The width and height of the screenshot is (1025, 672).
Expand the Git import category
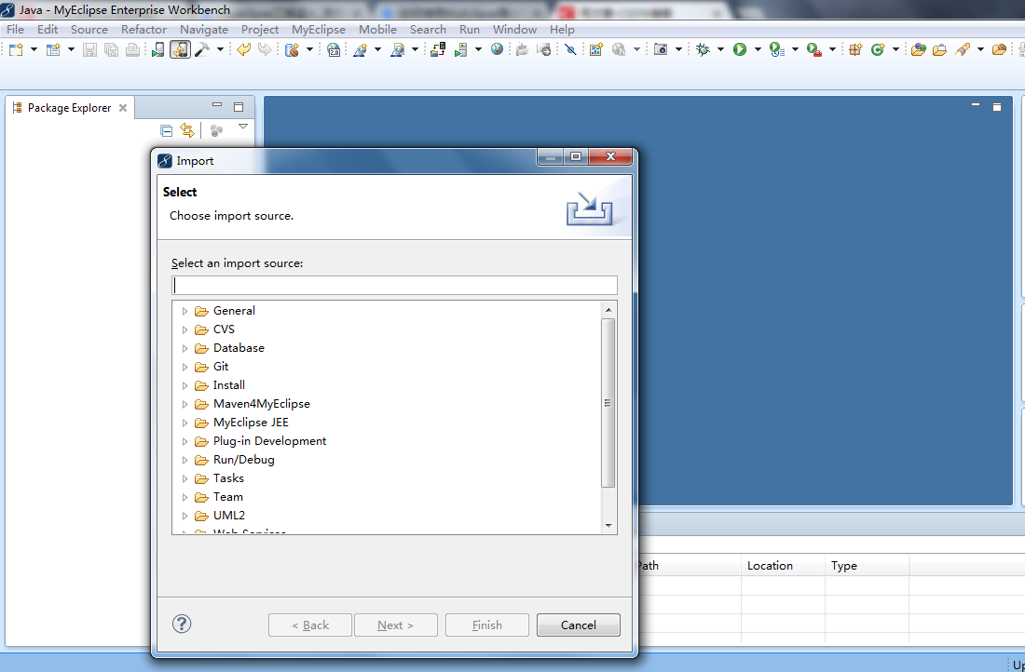(184, 367)
